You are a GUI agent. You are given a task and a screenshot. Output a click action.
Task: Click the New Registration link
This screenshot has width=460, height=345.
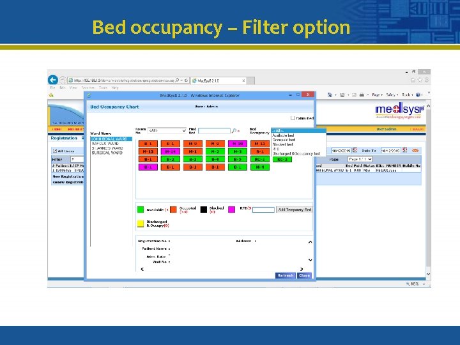(68, 176)
